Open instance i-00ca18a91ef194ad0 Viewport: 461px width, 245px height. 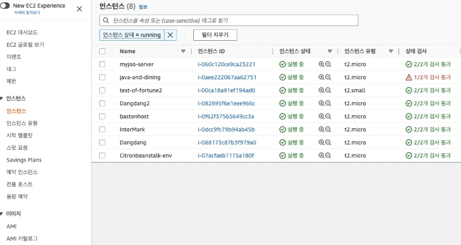point(226,90)
